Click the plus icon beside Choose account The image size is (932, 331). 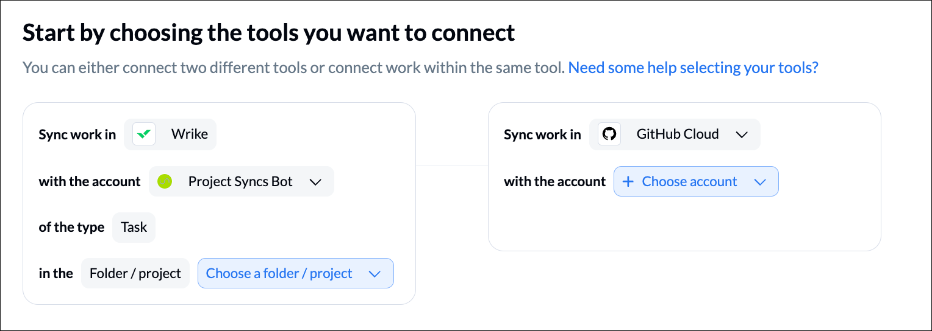point(628,182)
